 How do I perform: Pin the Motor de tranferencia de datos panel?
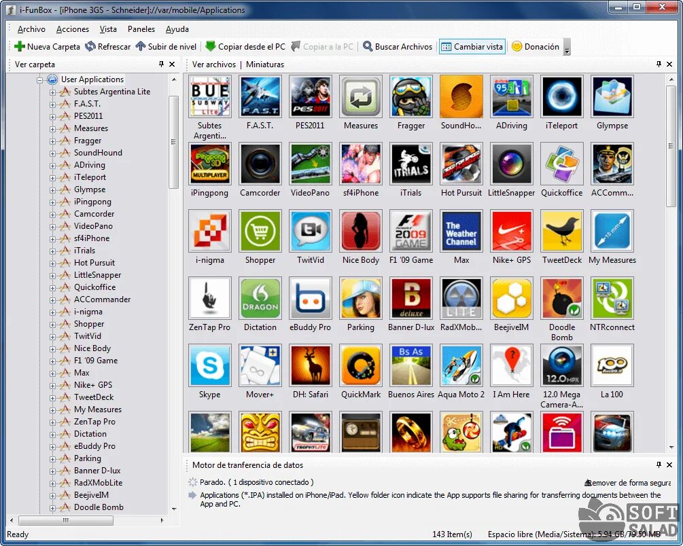pyautogui.click(x=659, y=465)
